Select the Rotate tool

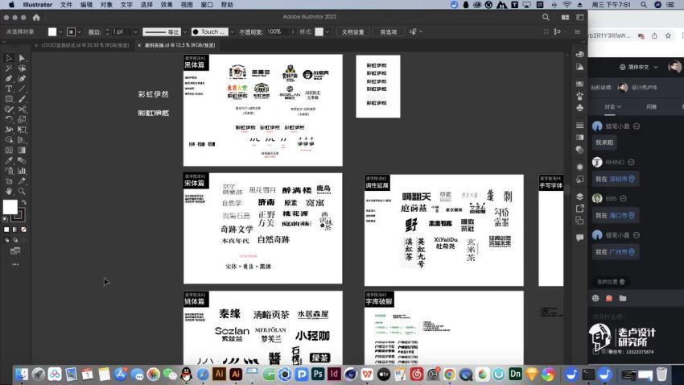9,119
